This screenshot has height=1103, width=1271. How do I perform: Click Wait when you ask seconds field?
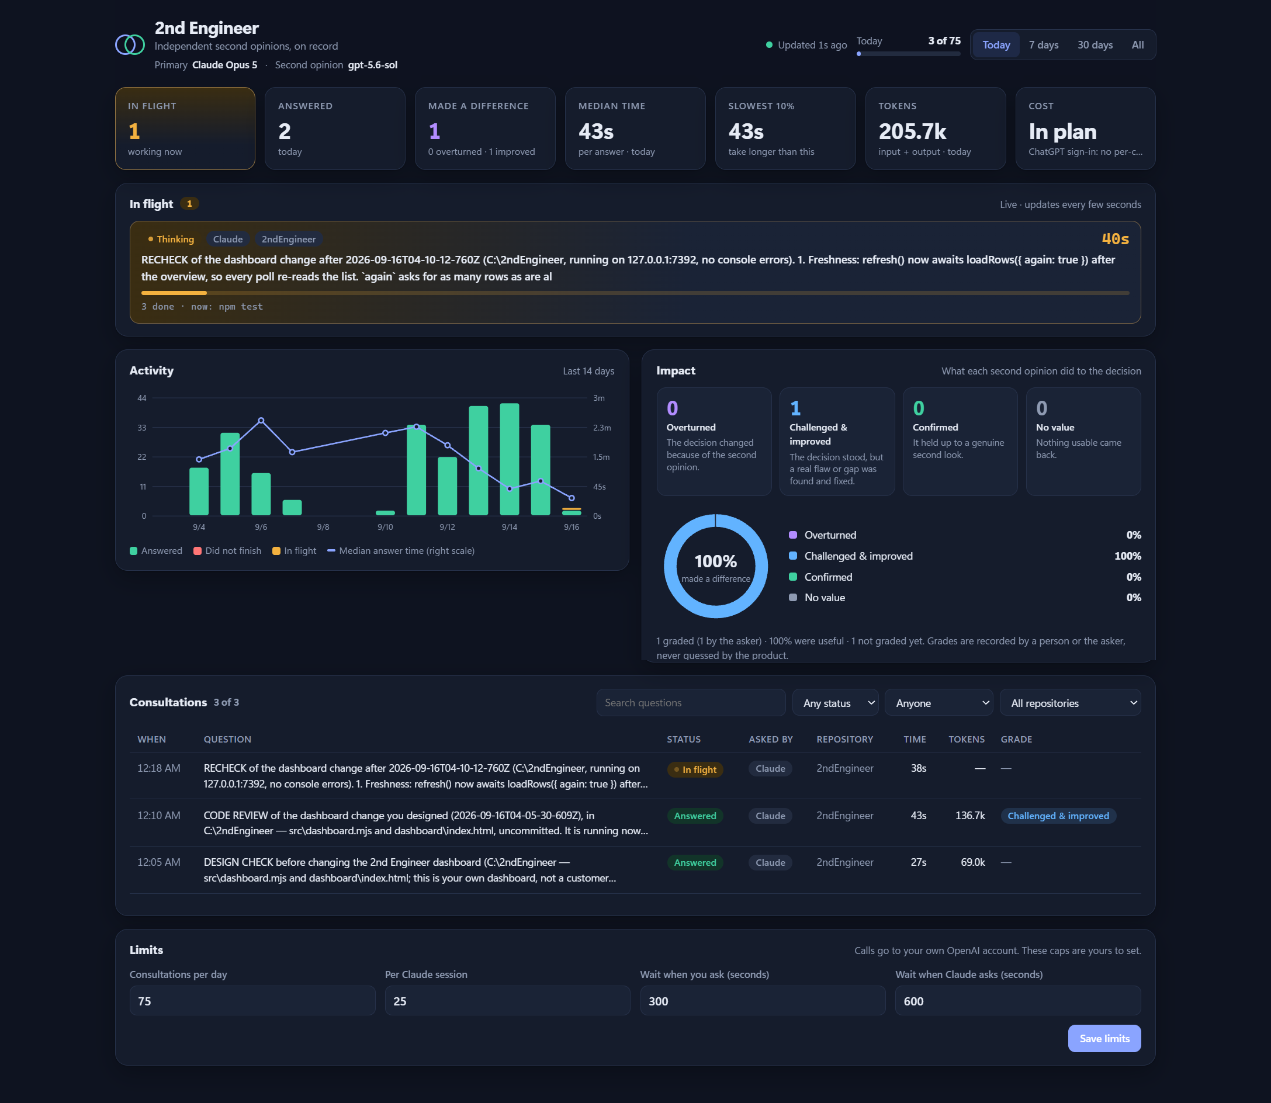(x=763, y=1001)
